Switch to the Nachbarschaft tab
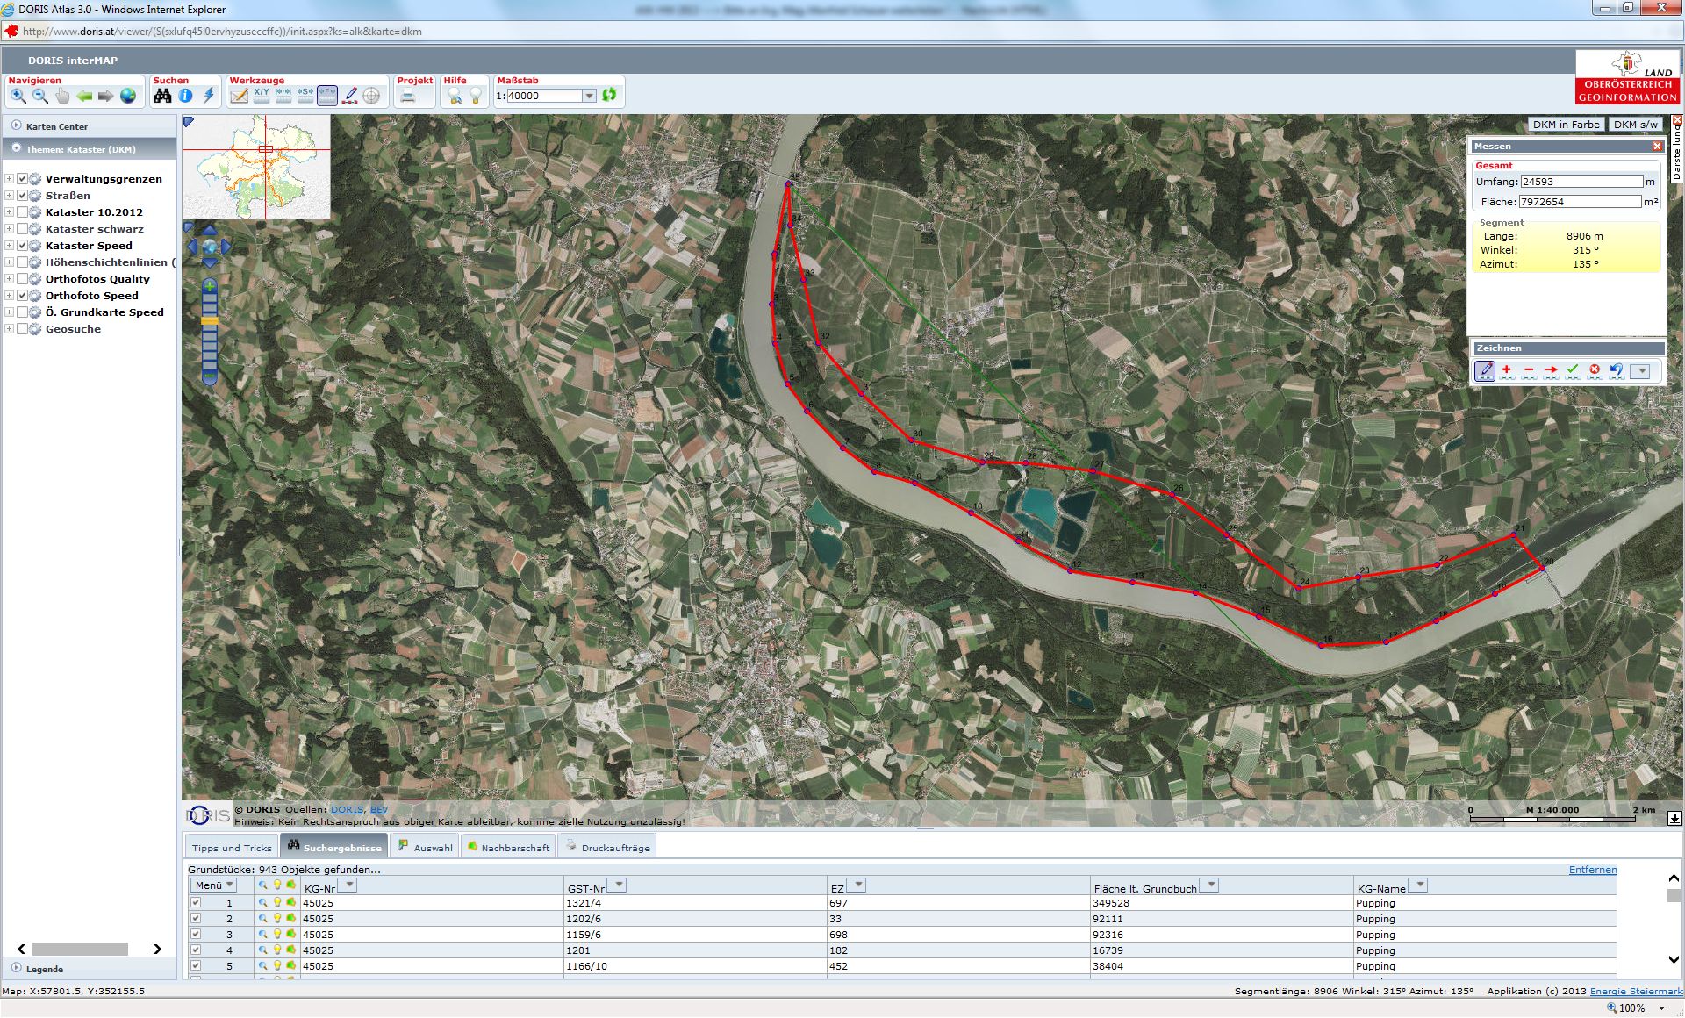The height and width of the screenshot is (1018, 1685). click(x=509, y=847)
